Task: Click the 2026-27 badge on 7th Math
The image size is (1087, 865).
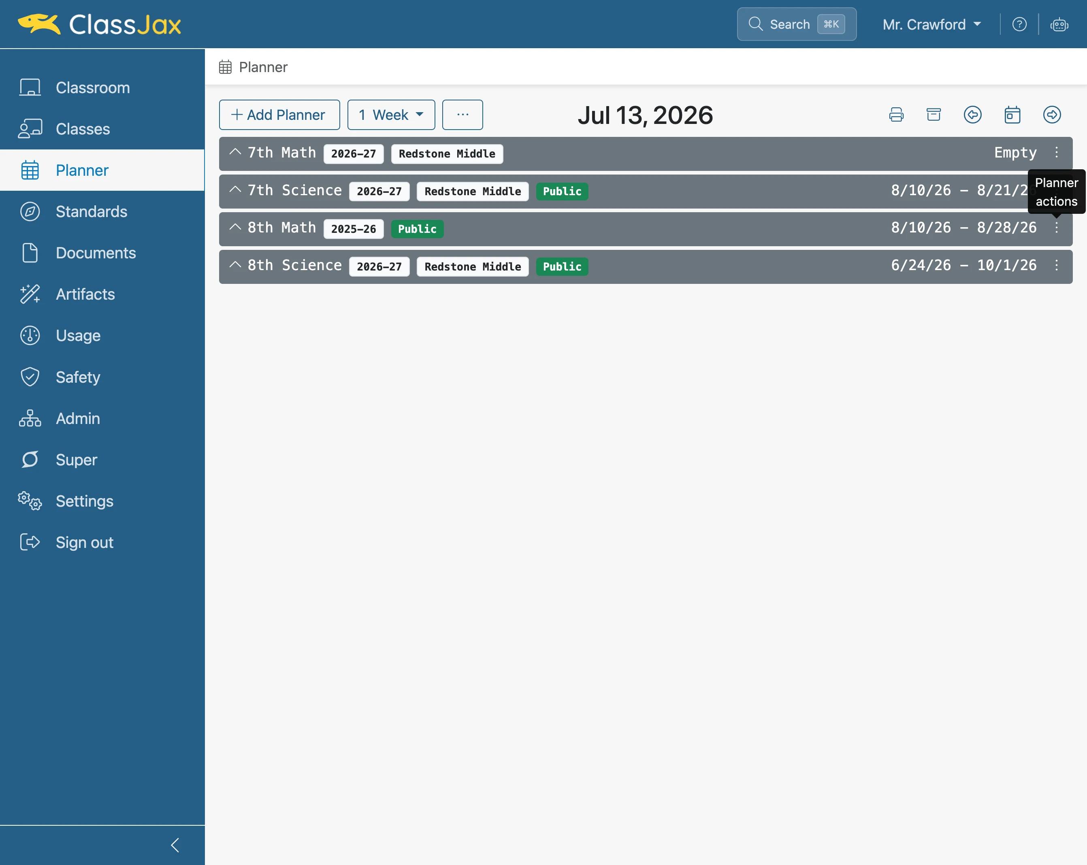Action: click(354, 154)
